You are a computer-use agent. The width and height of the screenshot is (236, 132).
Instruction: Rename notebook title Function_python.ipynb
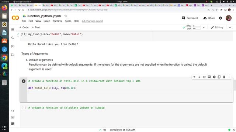point(44,16)
